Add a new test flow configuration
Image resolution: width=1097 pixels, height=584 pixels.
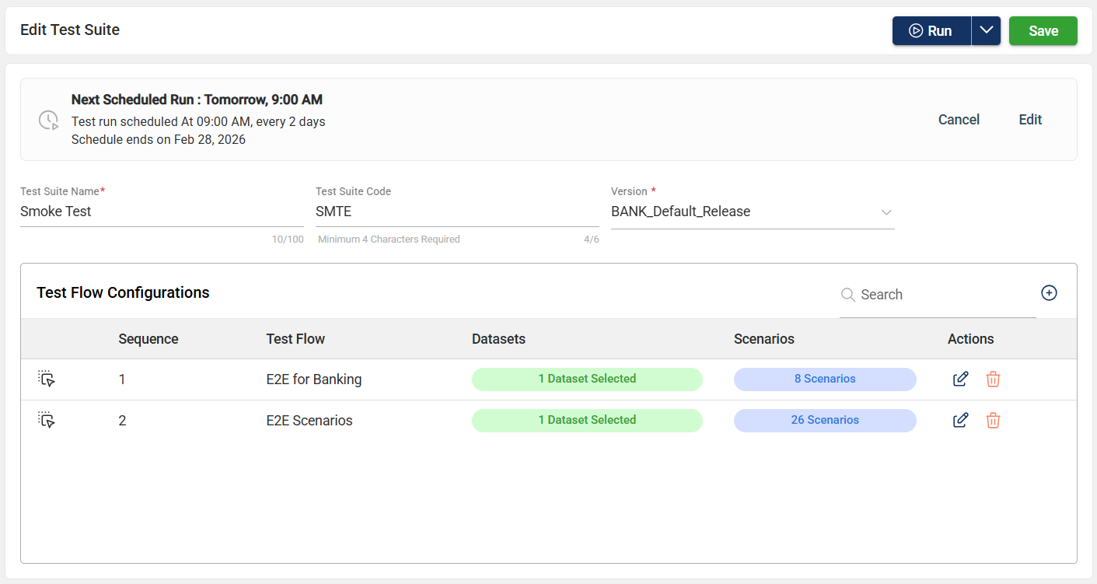[1049, 293]
